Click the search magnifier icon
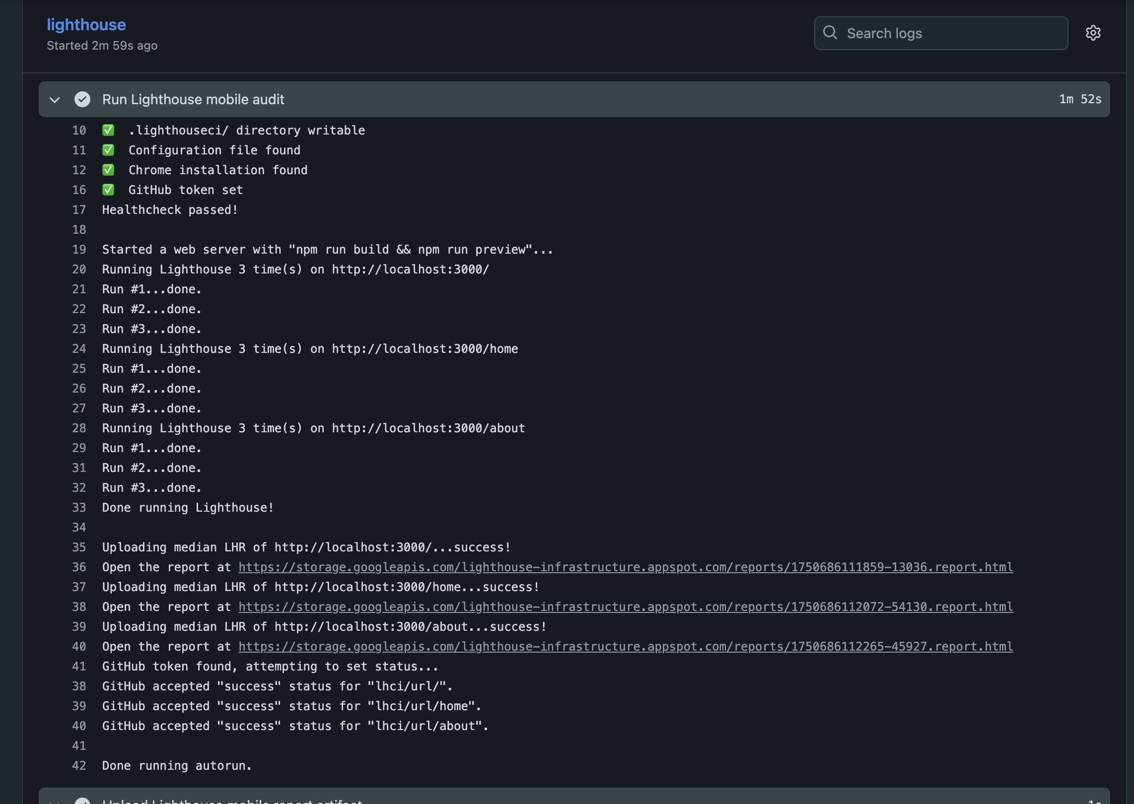Image resolution: width=1134 pixels, height=804 pixels. 830,33
